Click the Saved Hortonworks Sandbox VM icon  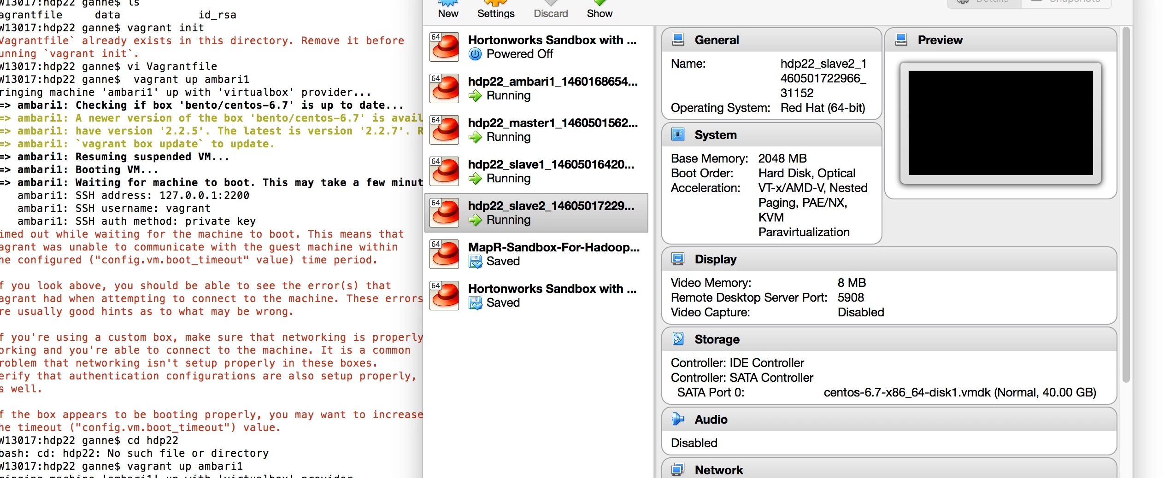(x=444, y=296)
